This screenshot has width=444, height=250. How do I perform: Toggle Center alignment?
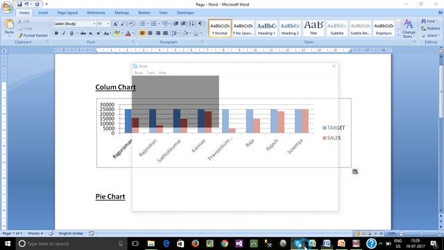coord(150,33)
